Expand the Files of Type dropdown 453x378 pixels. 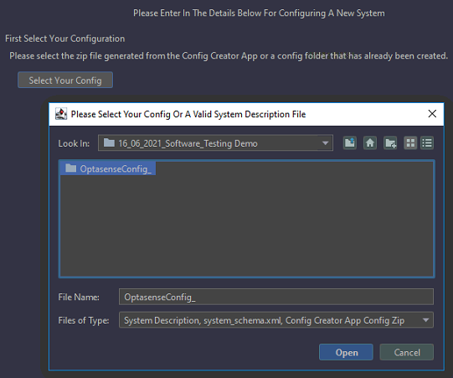[275, 320]
